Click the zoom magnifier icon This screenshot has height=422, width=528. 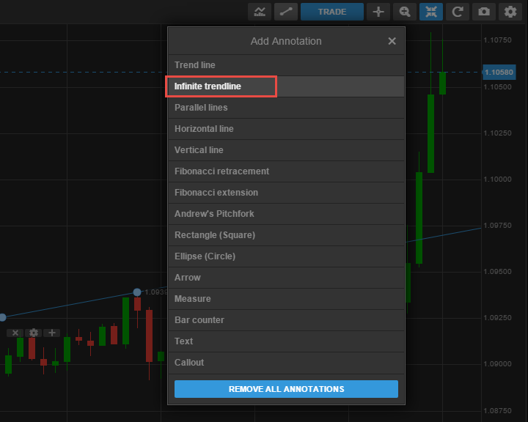(x=404, y=12)
